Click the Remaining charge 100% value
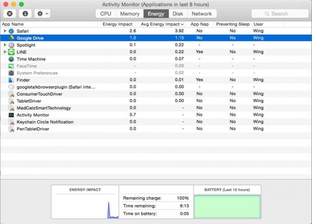 (x=183, y=198)
